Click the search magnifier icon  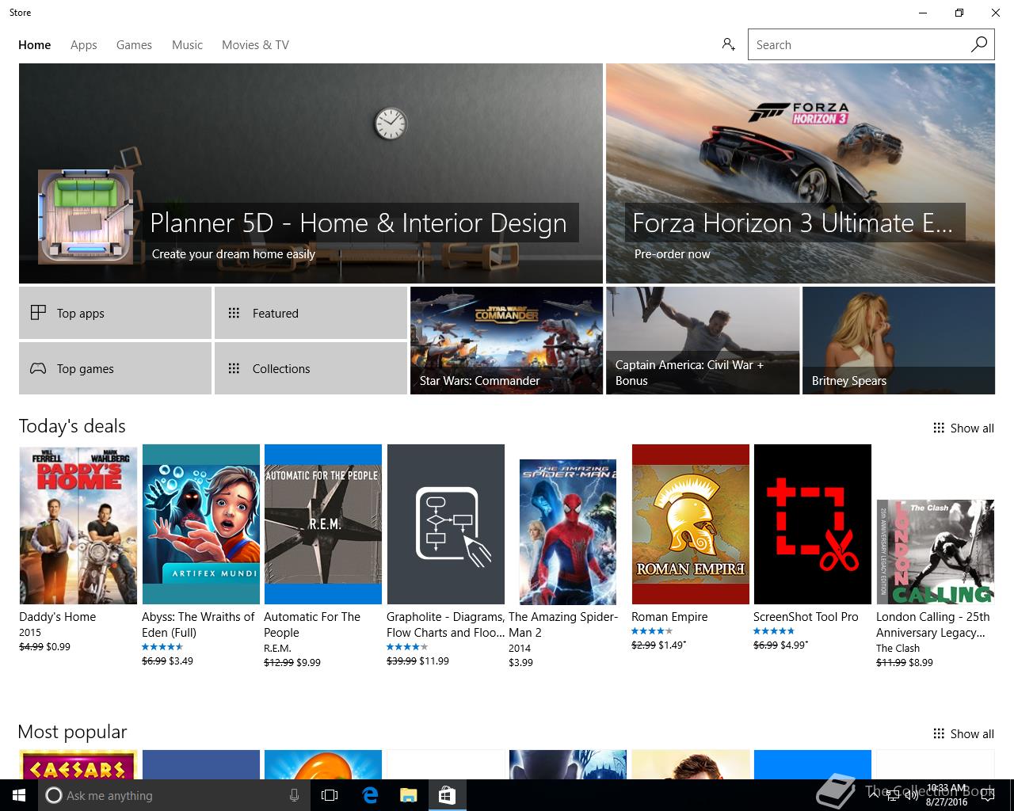coord(979,44)
